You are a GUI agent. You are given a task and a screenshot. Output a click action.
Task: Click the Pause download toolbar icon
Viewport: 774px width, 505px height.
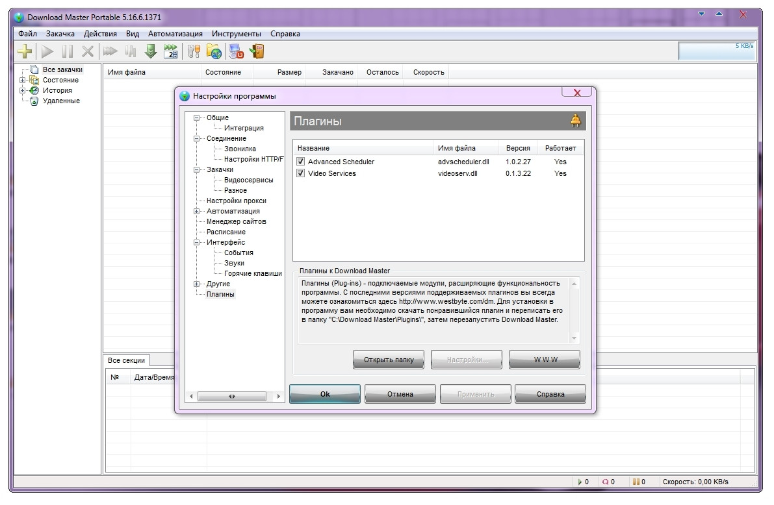[x=67, y=51]
